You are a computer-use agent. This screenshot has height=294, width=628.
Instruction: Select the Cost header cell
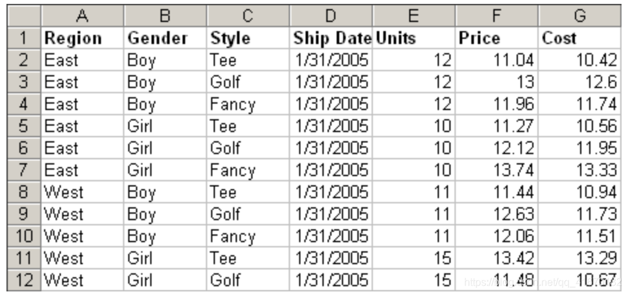click(x=579, y=38)
